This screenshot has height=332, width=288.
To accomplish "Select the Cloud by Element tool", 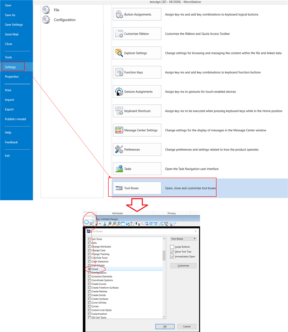I will 92,222.
